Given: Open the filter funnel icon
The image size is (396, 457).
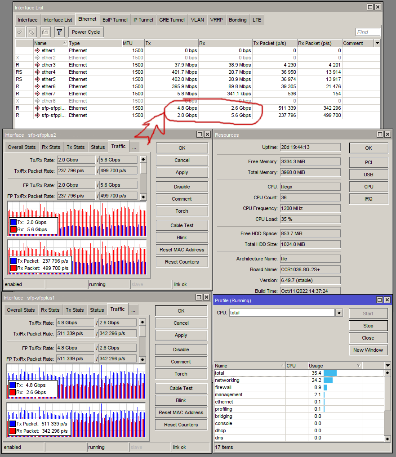Looking at the screenshot, I should click(x=59, y=32).
